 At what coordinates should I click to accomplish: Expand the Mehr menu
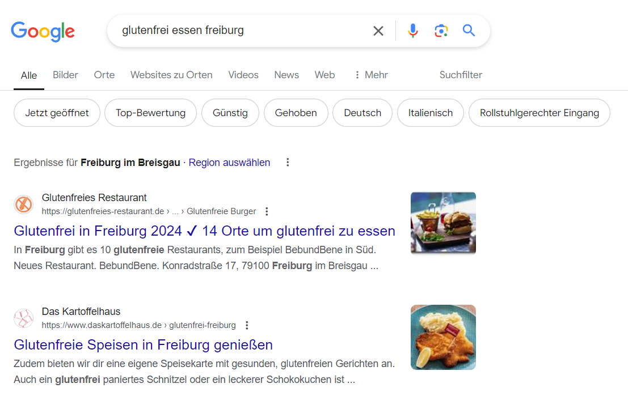tap(371, 75)
